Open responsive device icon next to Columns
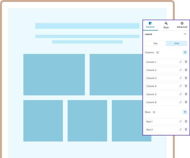The height and width of the screenshot is (158, 190). pyautogui.click(x=158, y=52)
